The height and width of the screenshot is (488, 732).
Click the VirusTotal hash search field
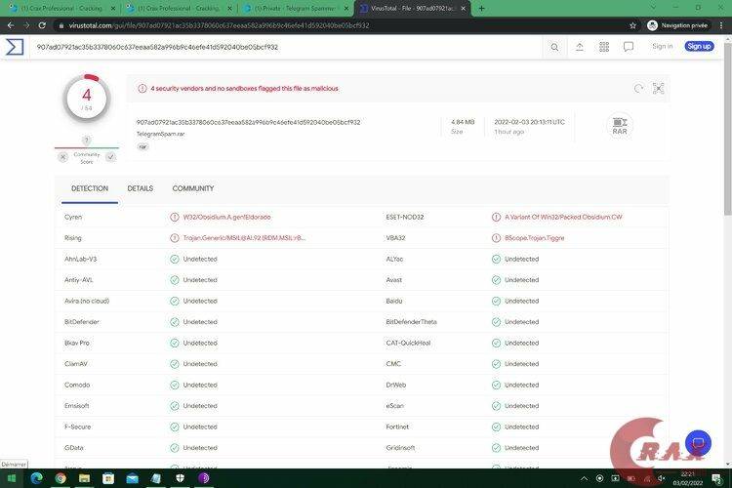coord(287,47)
